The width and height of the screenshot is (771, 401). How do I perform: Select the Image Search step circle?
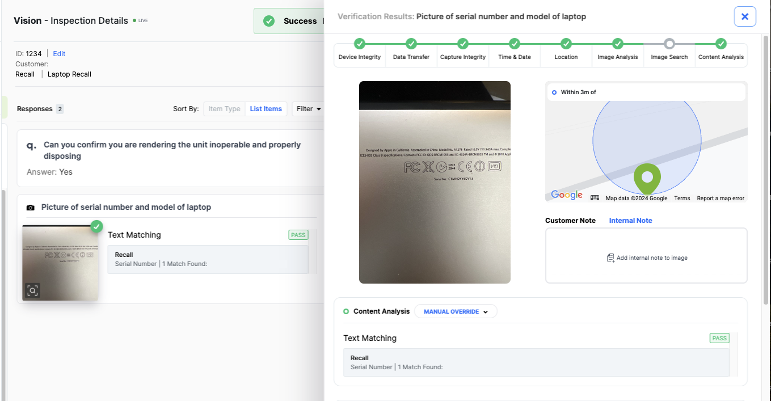[x=669, y=44]
